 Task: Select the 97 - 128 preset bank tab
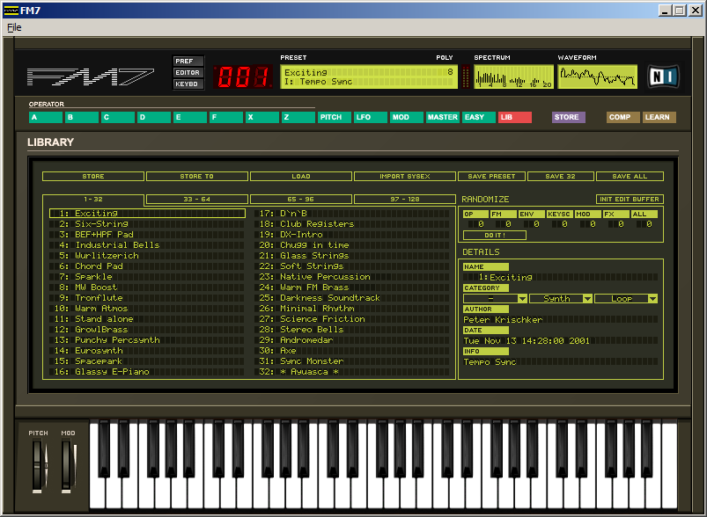[x=405, y=199]
